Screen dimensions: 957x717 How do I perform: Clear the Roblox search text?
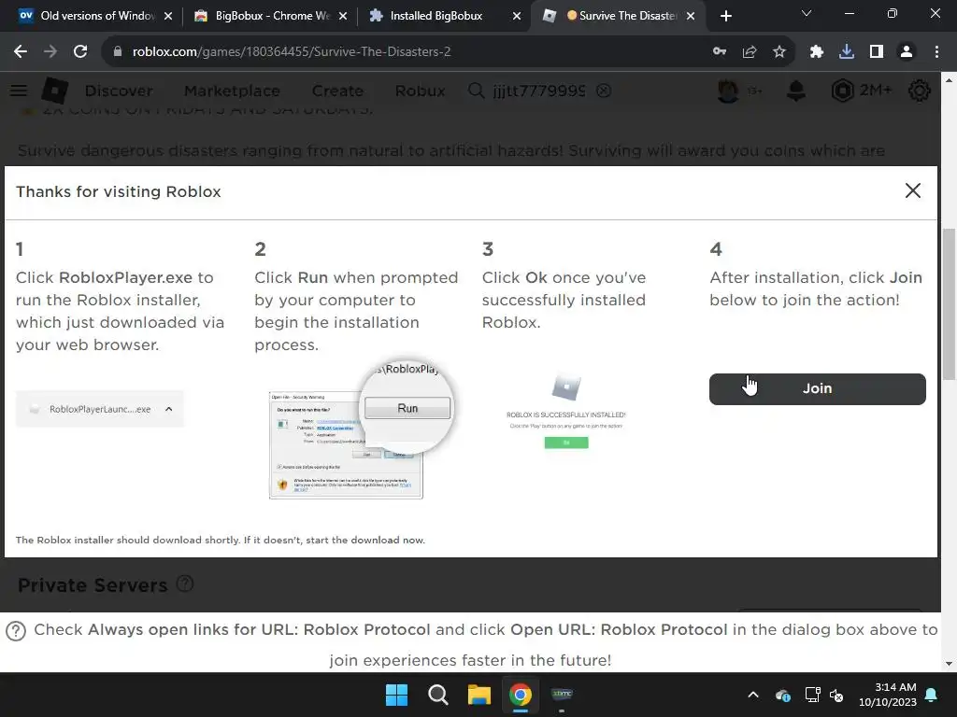[604, 91]
